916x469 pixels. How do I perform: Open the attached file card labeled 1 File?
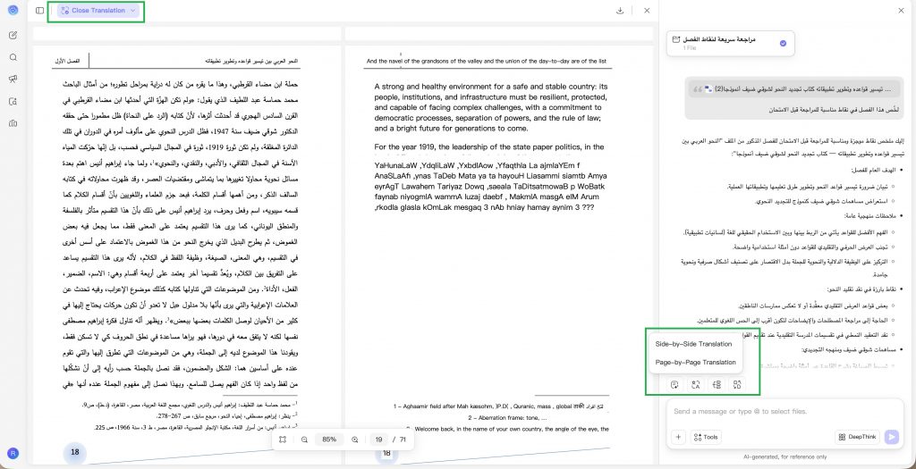pyautogui.click(x=730, y=43)
